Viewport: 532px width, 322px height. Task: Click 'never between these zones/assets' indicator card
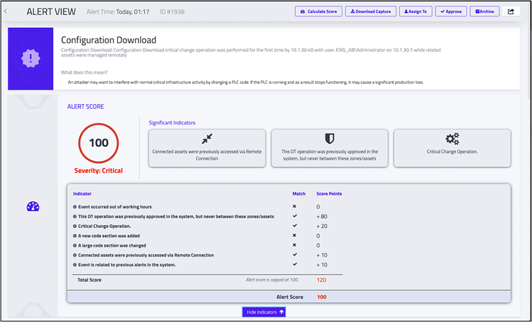click(x=329, y=148)
